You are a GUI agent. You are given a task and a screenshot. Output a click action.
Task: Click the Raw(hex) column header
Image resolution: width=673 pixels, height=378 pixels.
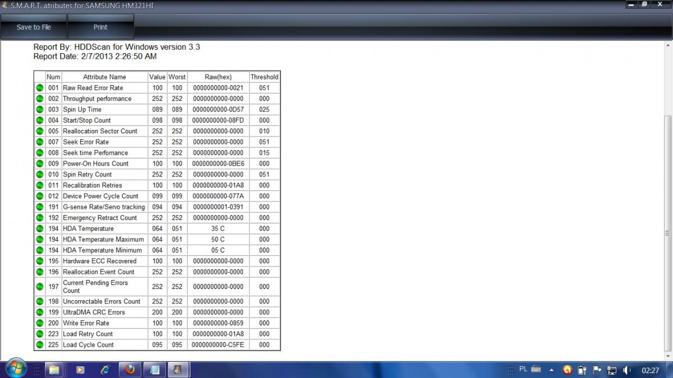[218, 77]
